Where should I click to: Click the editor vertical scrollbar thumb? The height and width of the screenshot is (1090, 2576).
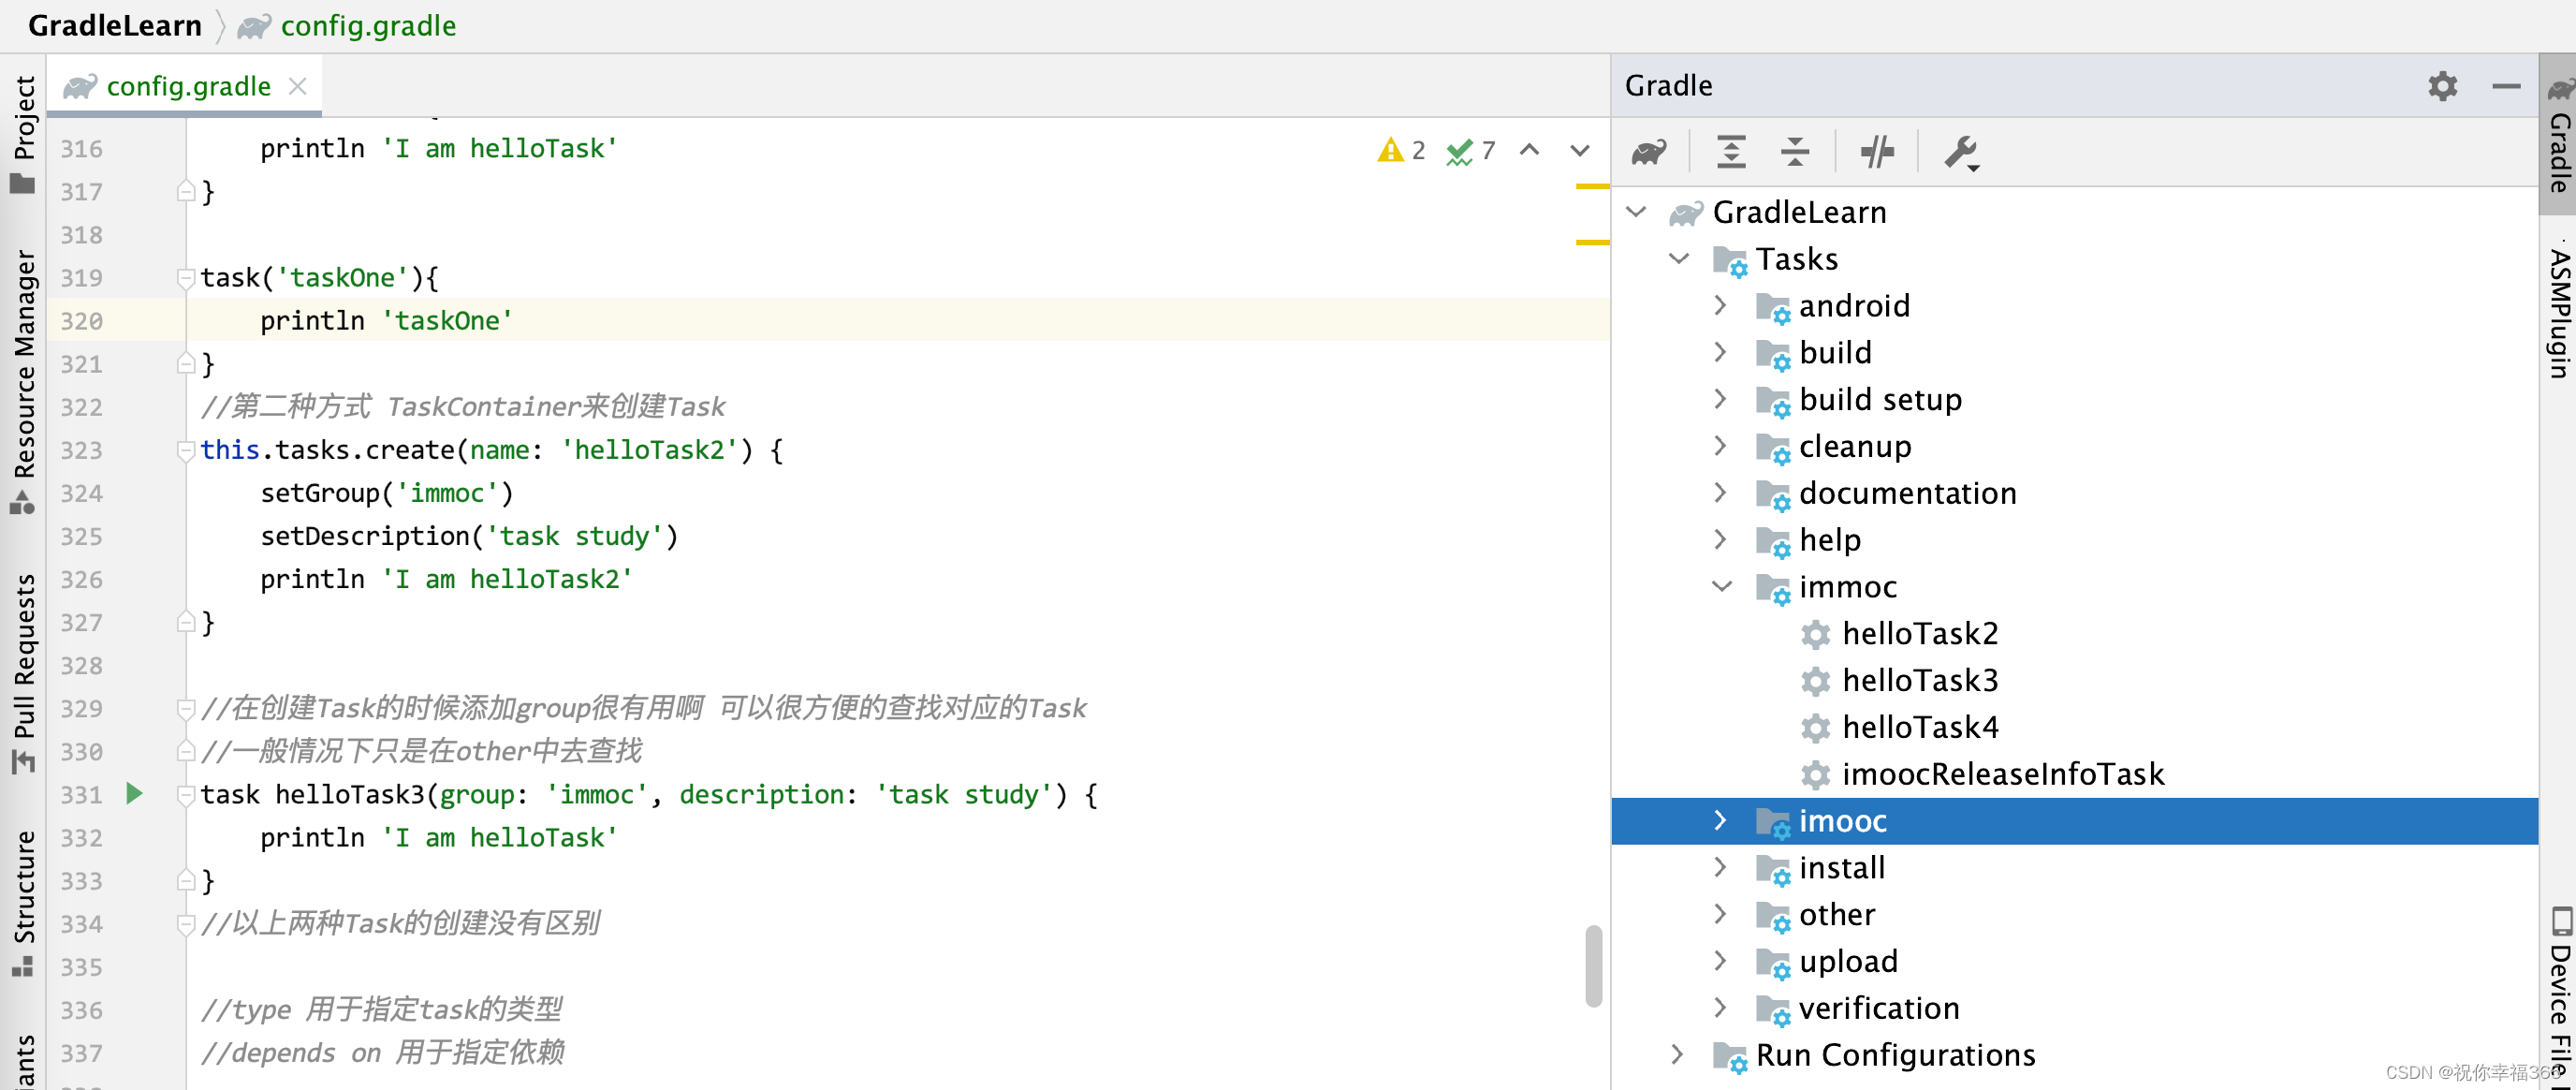(1593, 965)
